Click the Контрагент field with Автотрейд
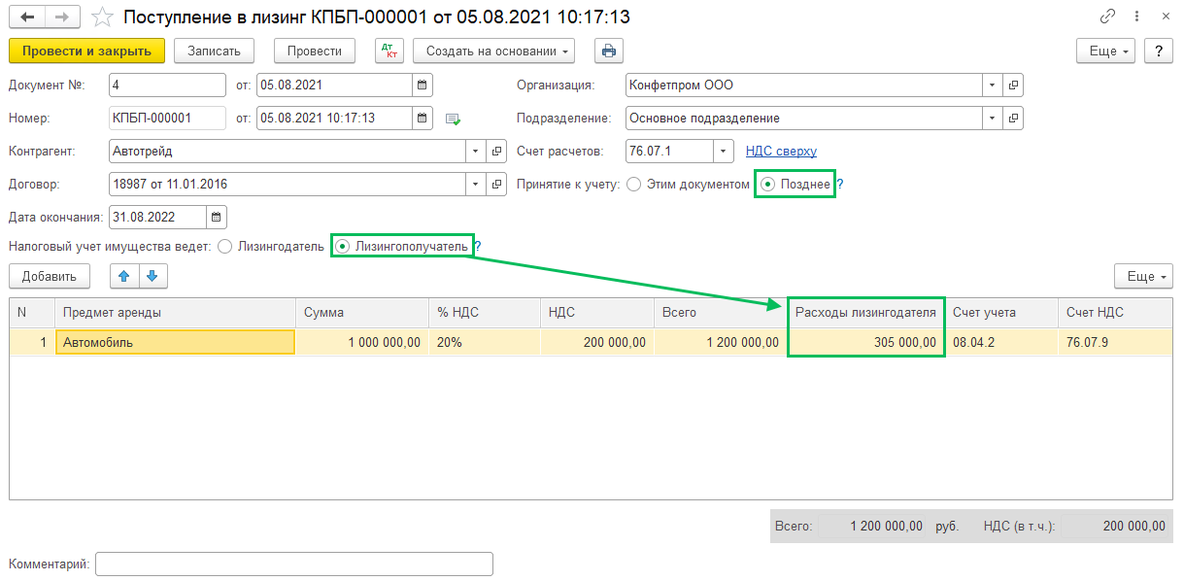 [288, 151]
